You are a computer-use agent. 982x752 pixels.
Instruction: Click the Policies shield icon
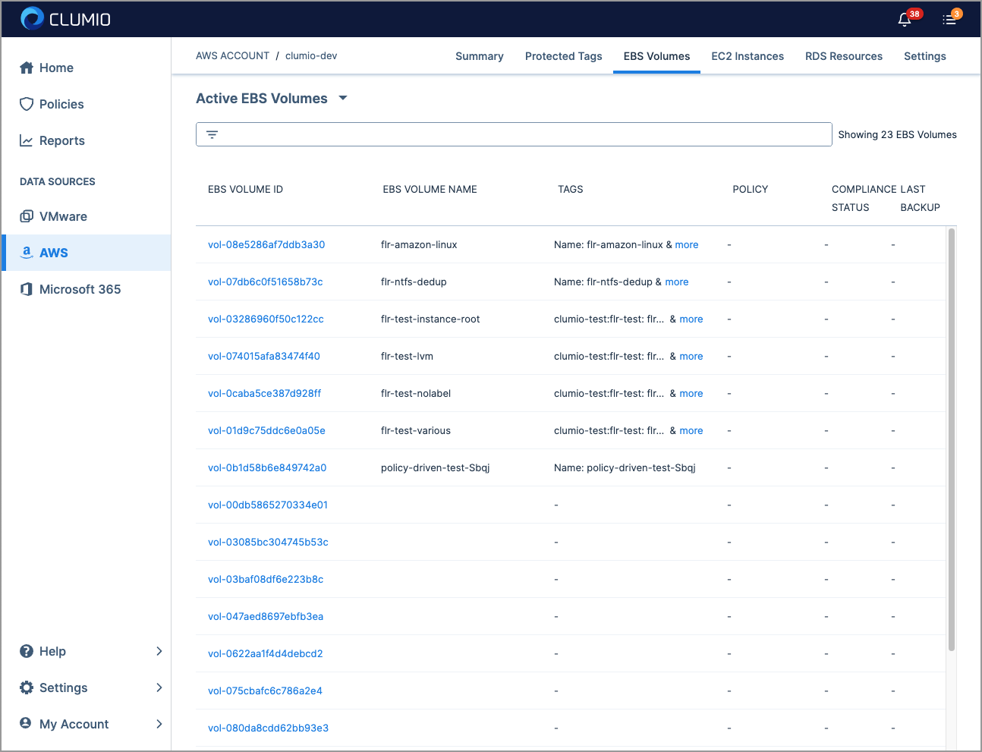click(27, 104)
